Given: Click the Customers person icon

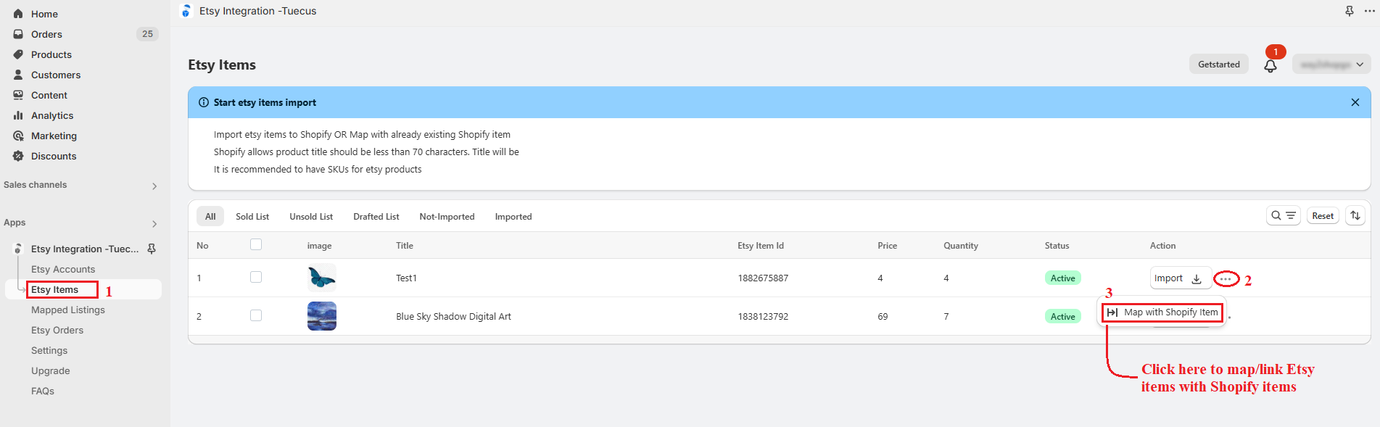Looking at the screenshot, I should 18,75.
